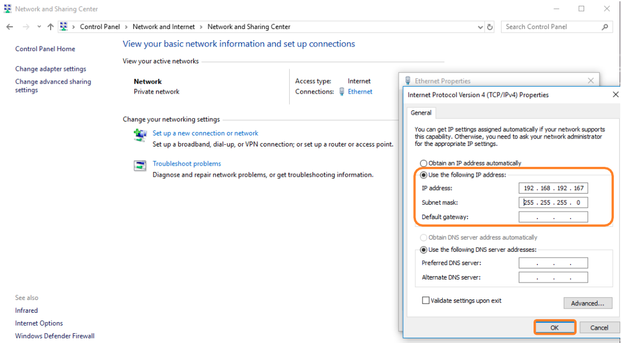
Task: Close the Ethernet Properties window
Action: tap(591, 80)
